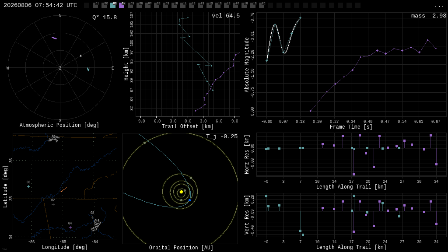
Task: Click the Q* 15.8 readout
Action: tap(105, 17)
